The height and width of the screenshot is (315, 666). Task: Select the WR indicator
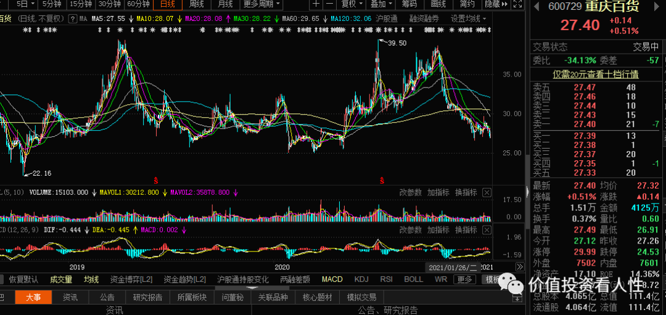coord(441,279)
